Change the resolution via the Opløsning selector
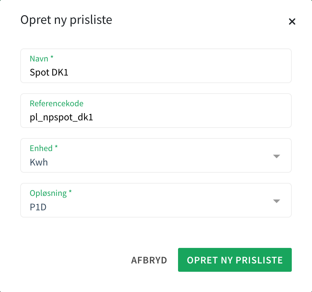Image resolution: width=312 pixels, height=292 pixels. tap(276, 201)
